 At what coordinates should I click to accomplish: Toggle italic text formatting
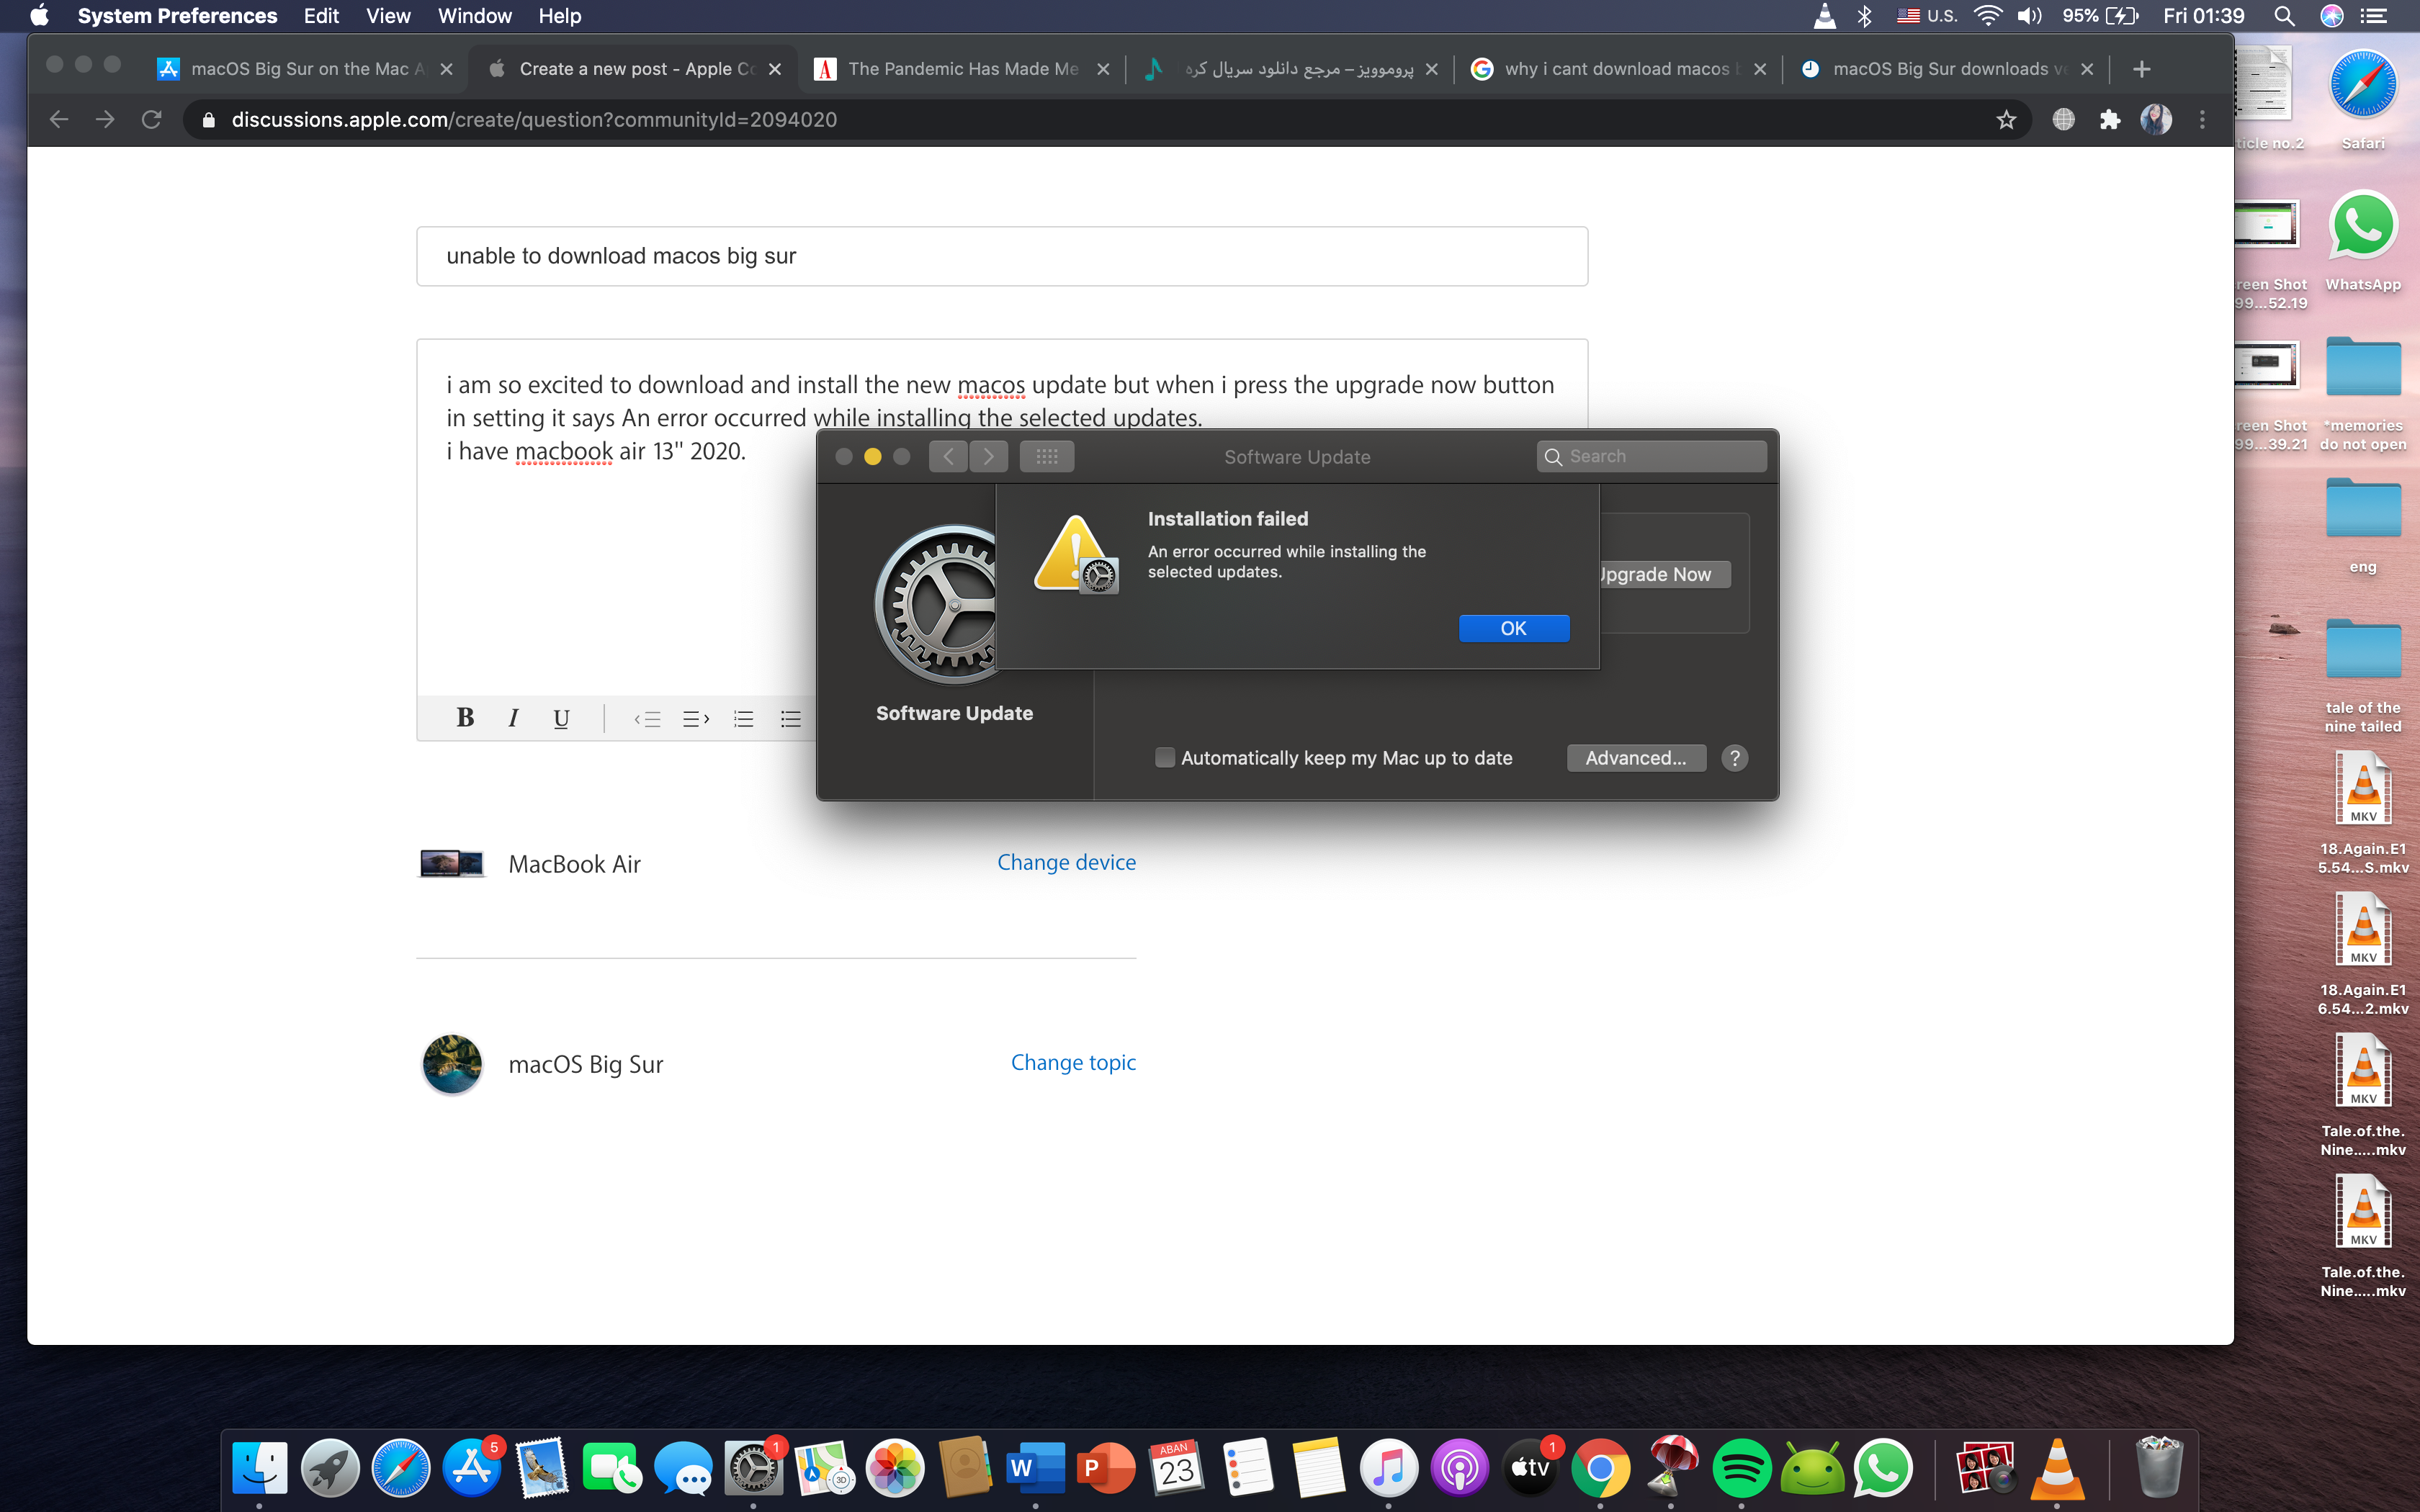pos(513,718)
